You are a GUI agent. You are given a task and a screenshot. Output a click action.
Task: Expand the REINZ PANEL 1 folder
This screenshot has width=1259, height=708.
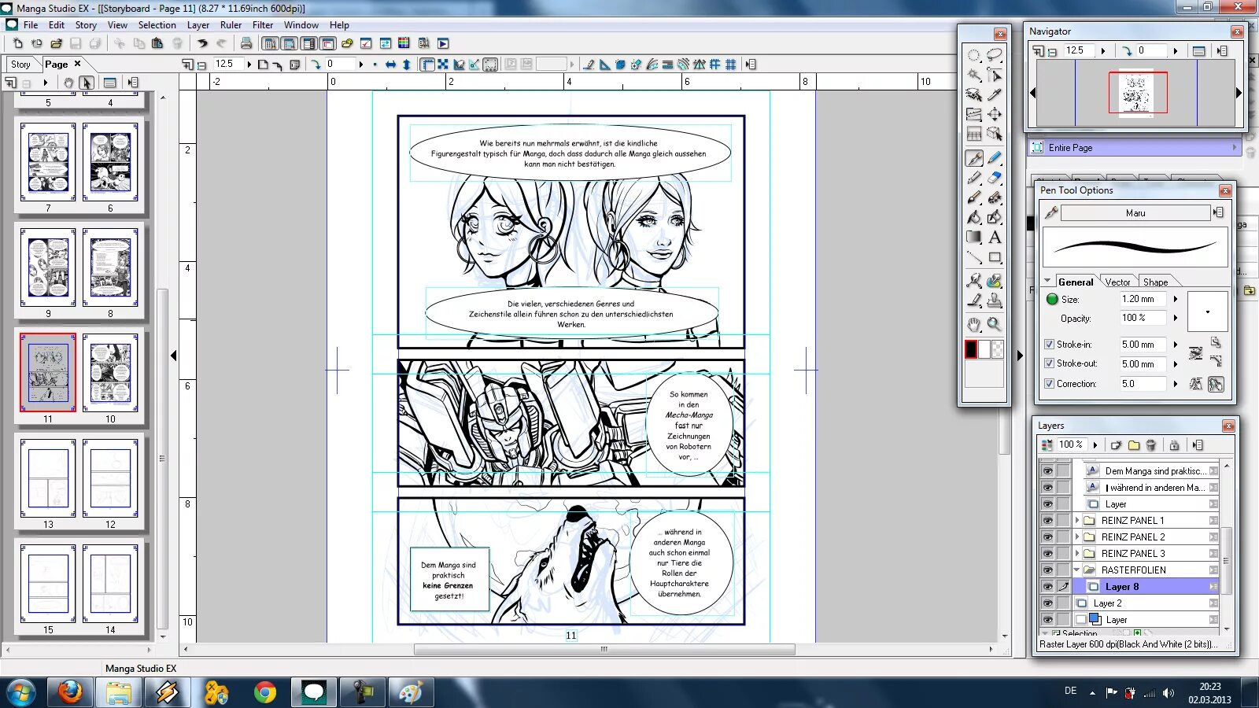(1077, 521)
